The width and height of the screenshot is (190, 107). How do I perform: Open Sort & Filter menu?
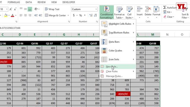coord(185,14)
